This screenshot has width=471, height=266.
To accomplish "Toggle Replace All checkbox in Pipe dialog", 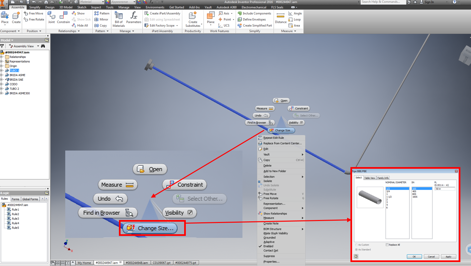I will coord(387,245).
